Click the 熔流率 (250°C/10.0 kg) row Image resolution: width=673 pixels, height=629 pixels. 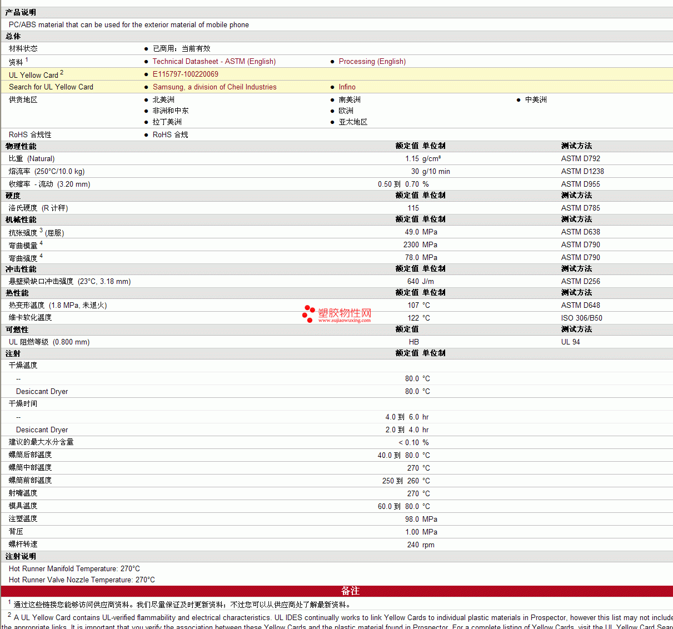click(336, 172)
